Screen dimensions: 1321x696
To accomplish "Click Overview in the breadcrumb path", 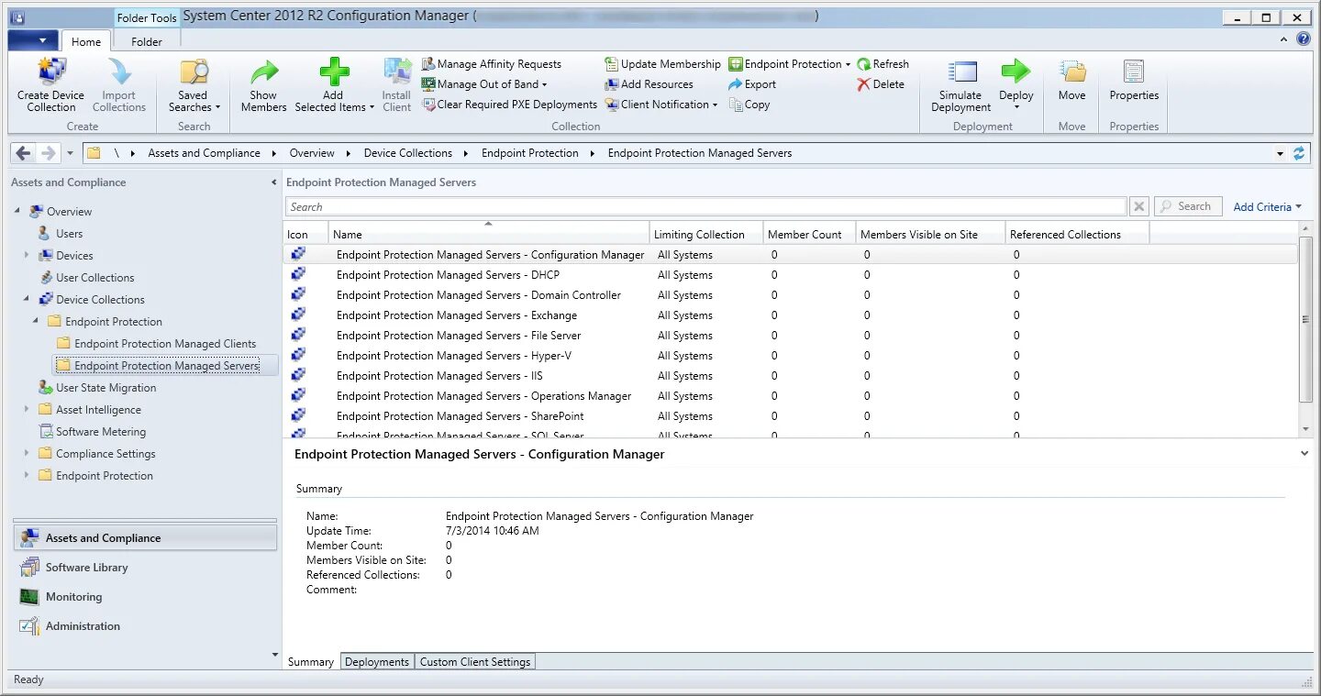I will (x=312, y=153).
